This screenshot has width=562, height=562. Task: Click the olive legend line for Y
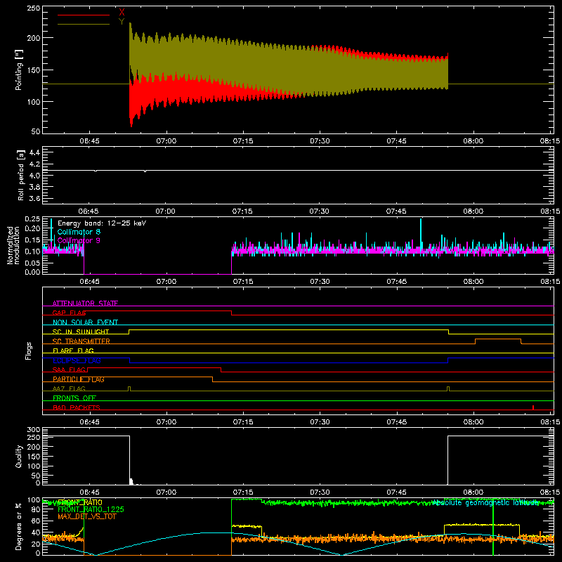(84, 24)
